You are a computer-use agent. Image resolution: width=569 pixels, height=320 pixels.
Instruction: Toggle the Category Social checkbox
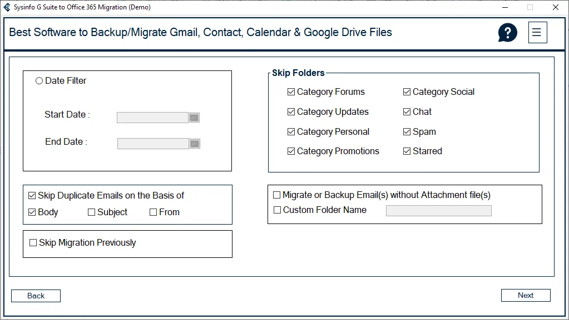coord(407,92)
